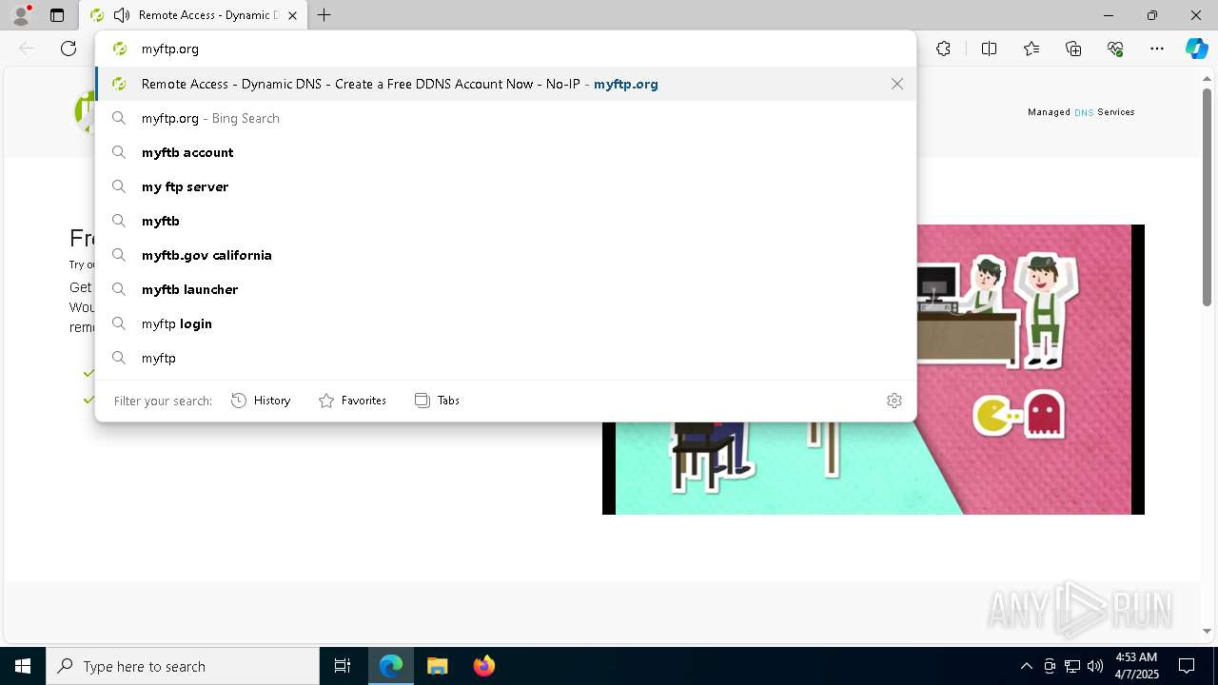Screen dimensions: 1218x685
Task: Close the Remote Access tab
Action: coord(293,15)
